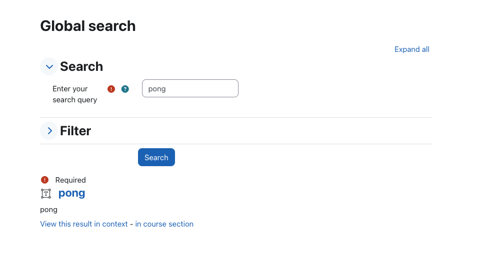Follow View this result in context link
503x255 pixels.
click(83, 224)
